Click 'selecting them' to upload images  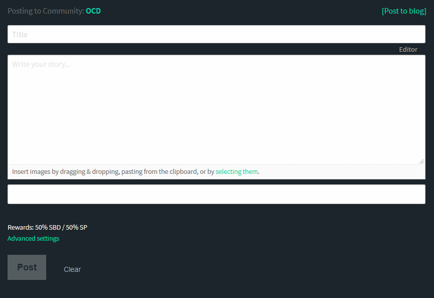(237, 172)
